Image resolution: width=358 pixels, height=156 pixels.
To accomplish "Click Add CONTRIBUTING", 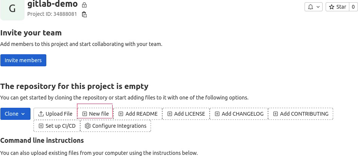I will coord(300,114).
